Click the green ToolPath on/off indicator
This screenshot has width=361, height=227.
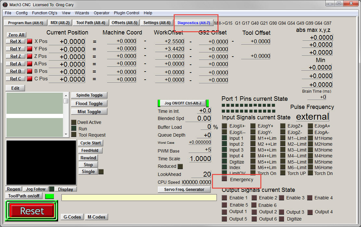point(49,196)
